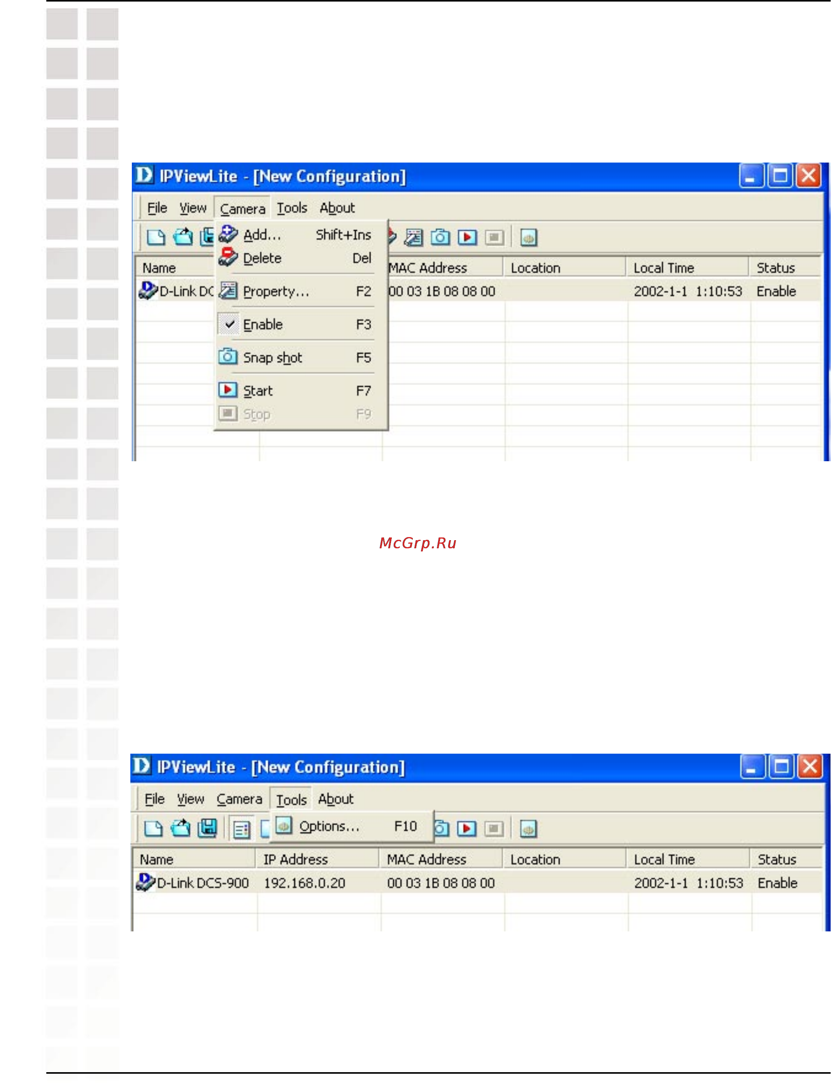Click Start play icon in Camera menu
Viewport: 831px width, 1085px height.
tap(228, 390)
